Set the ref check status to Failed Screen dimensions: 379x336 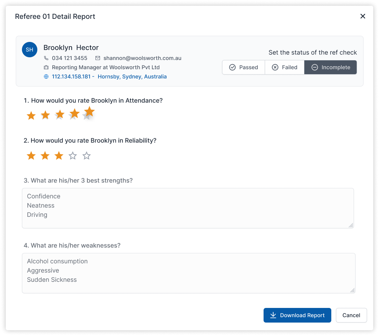tap(284, 67)
